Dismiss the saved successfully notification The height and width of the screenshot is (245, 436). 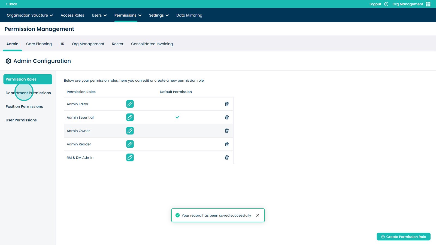258,215
